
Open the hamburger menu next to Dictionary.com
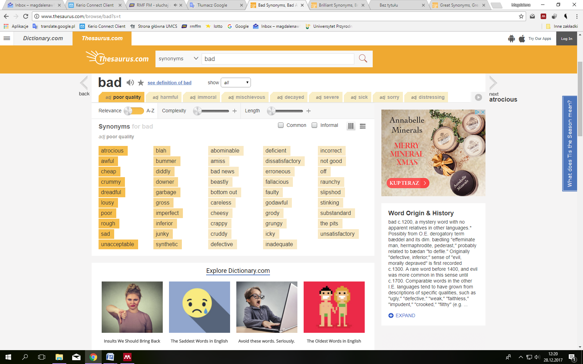tap(7, 38)
